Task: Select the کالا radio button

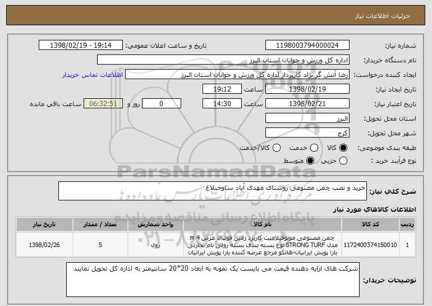Action: [x=343, y=148]
